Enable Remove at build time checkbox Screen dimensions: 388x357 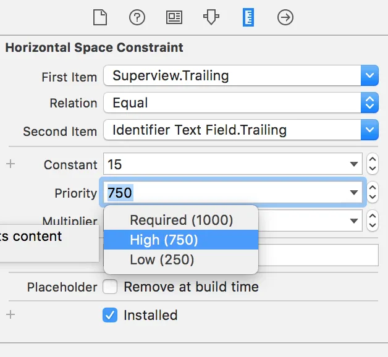(110, 287)
